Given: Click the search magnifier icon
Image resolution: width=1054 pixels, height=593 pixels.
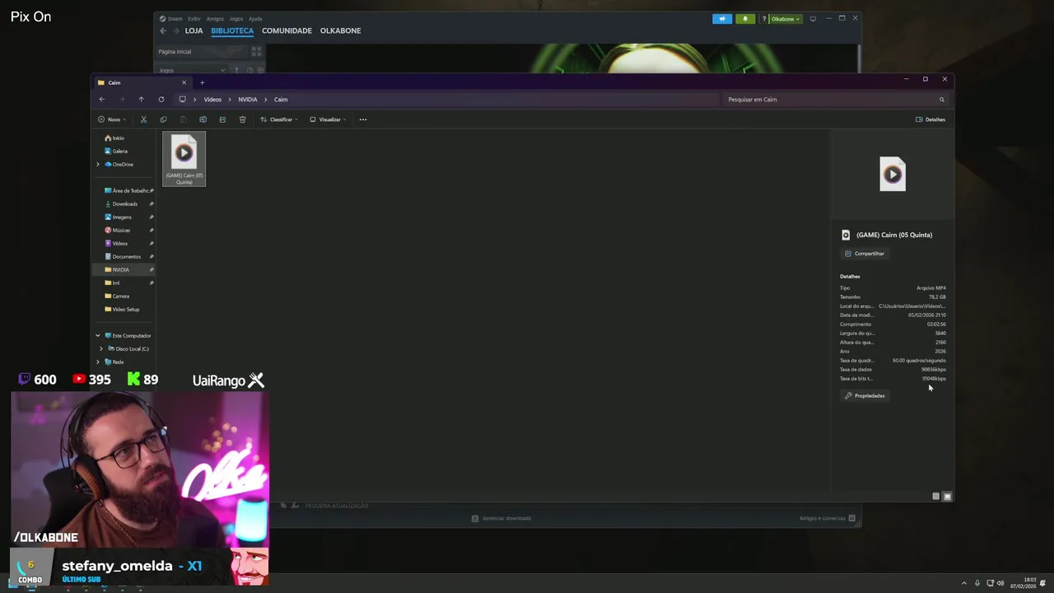Looking at the screenshot, I should (x=942, y=100).
